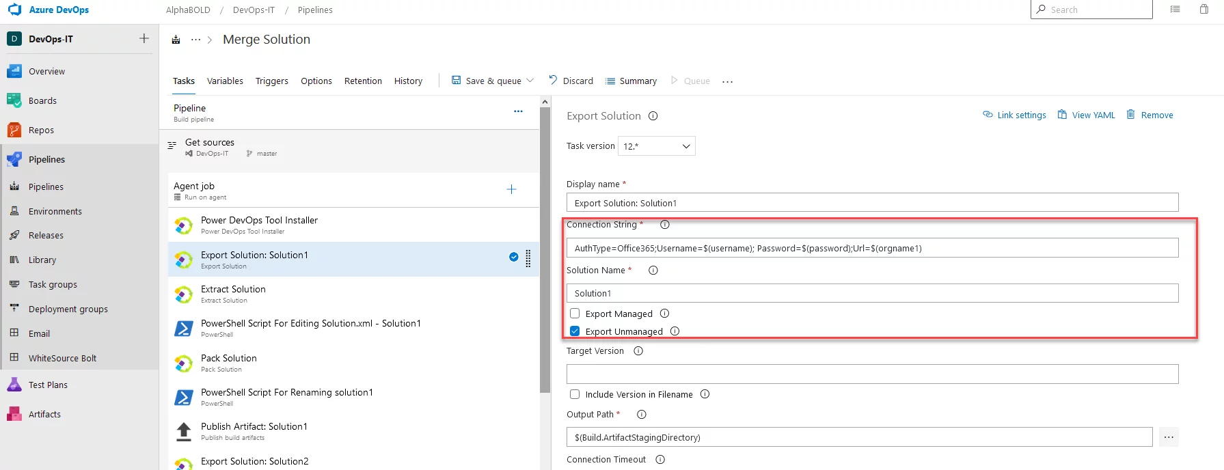Screen dimensions: 1224x470
Task: Click the Solution Name input field
Action: [872, 293]
